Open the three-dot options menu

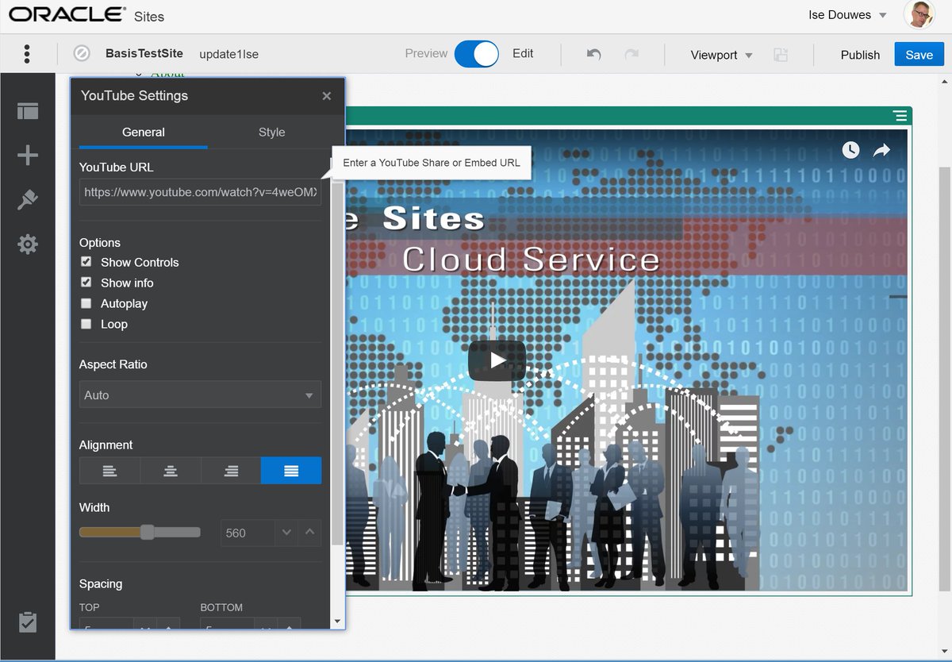pos(27,54)
